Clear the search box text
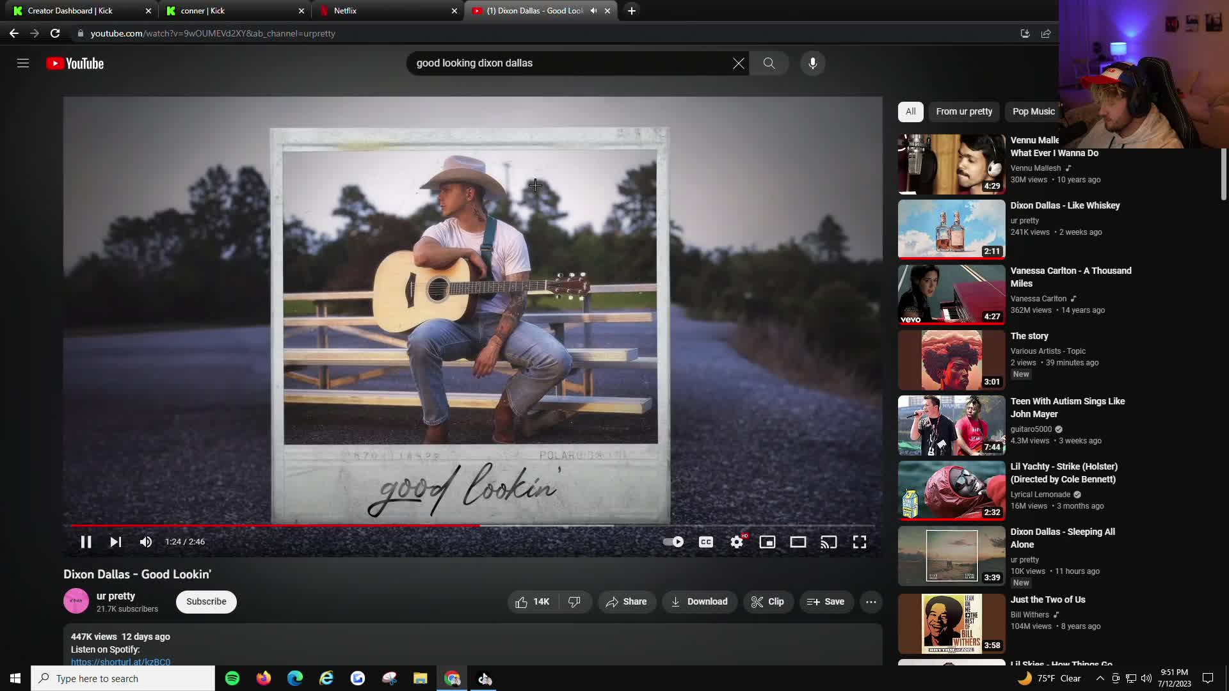This screenshot has height=691, width=1229. coord(739,63)
